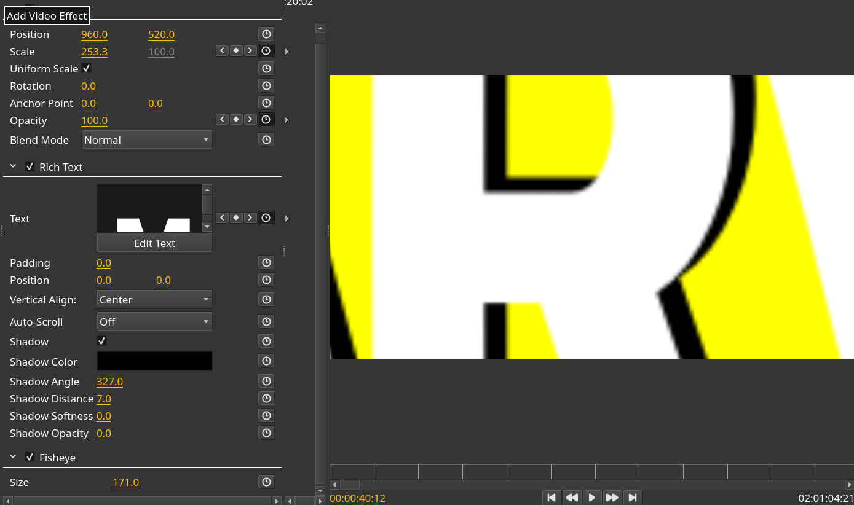Toggle the Shadow checkbox
The width and height of the screenshot is (854, 505).
(x=102, y=341)
